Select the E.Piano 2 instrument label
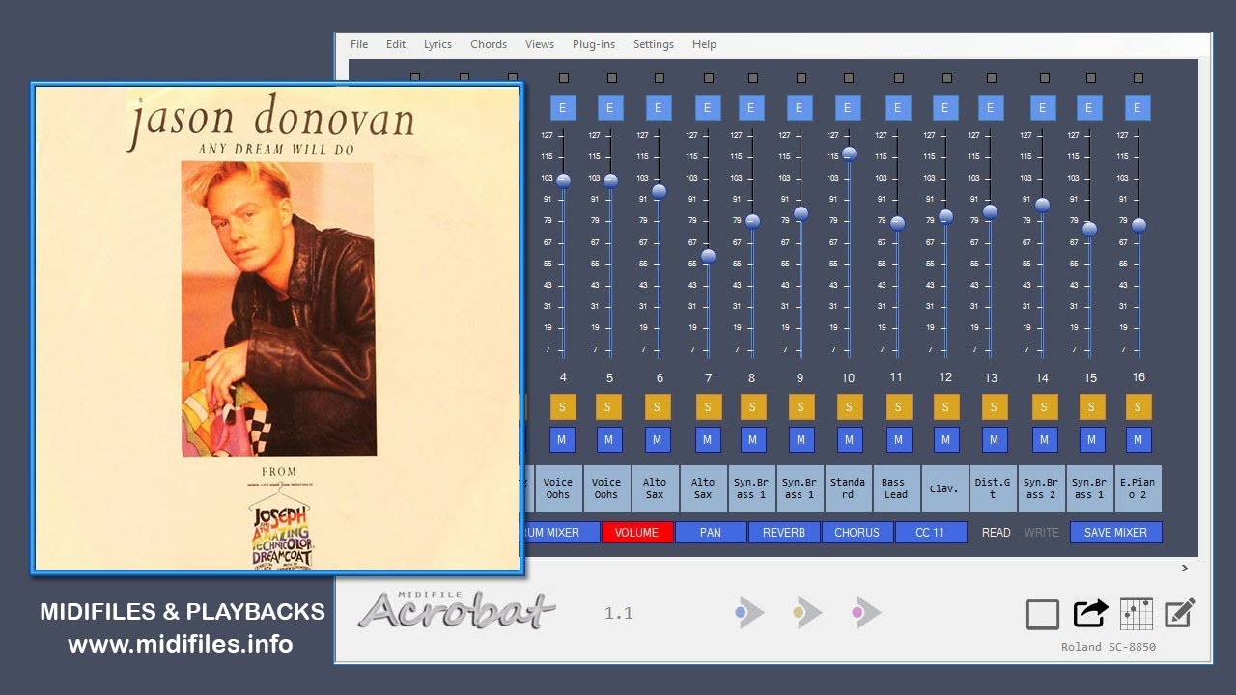 point(1138,488)
